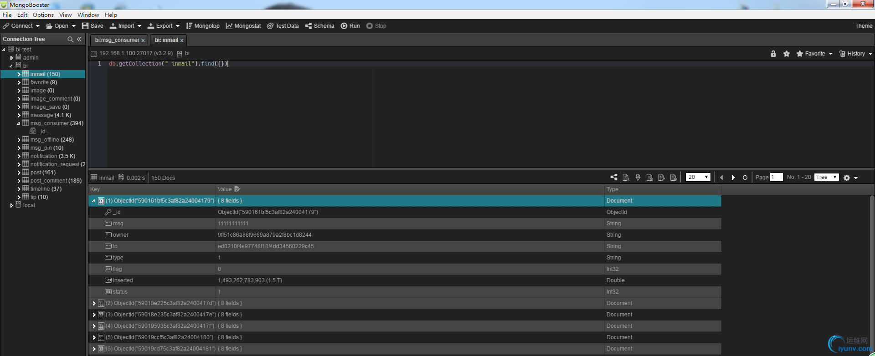Search the Connection Tree with magnifier icon
875x356 pixels.
70,39
